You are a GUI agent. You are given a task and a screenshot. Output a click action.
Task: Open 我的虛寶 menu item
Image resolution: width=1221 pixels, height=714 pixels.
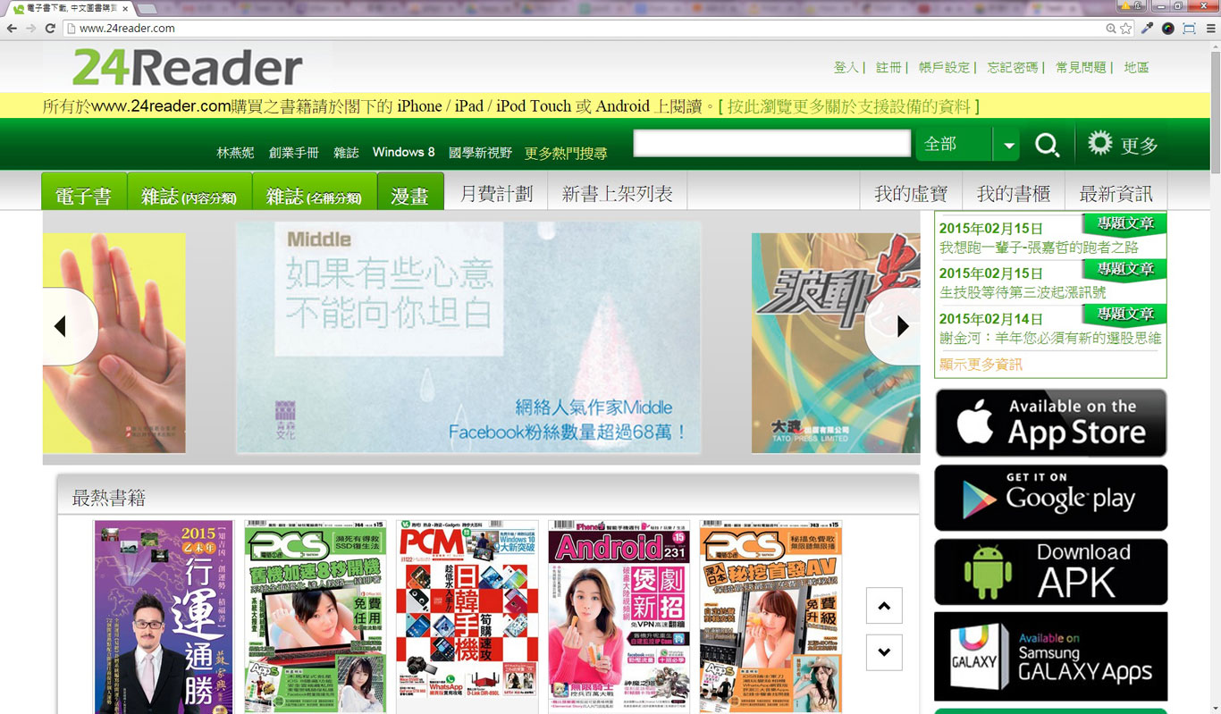click(x=911, y=193)
